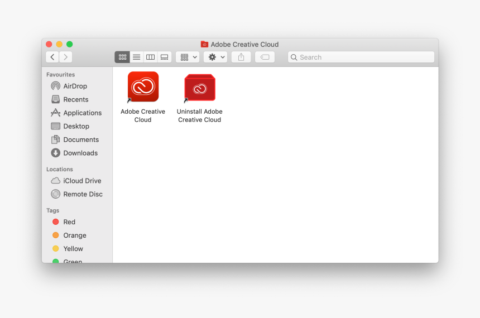Image resolution: width=480 pixels, height=318 pixels.
Task: Go to Downloads in the sidebar
Action: [x=80, y=153]
